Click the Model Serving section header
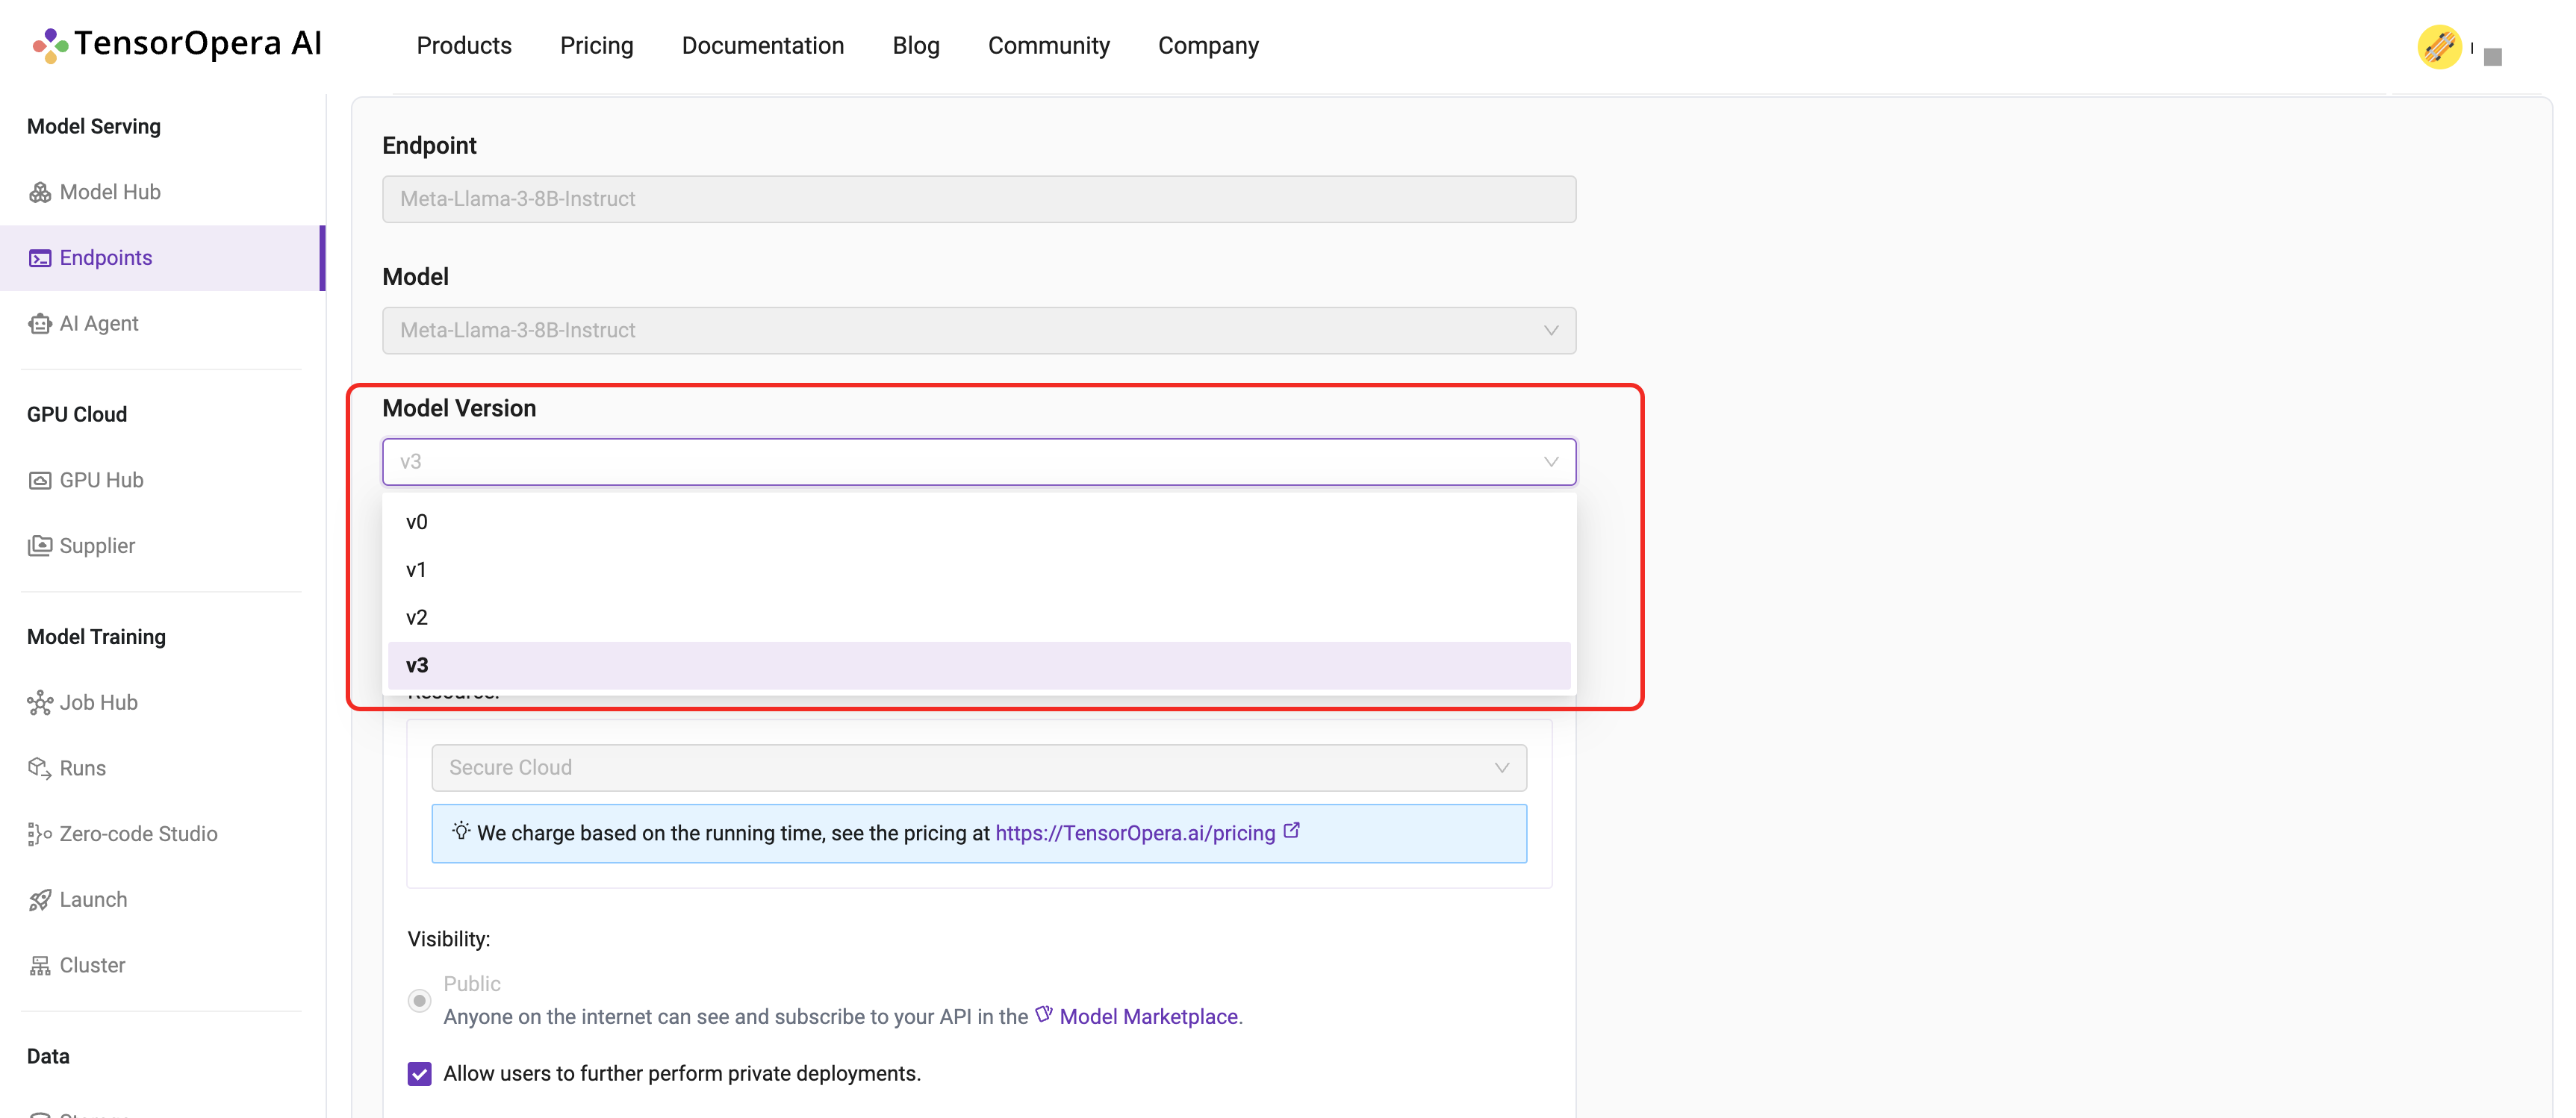 coord(94,127)
